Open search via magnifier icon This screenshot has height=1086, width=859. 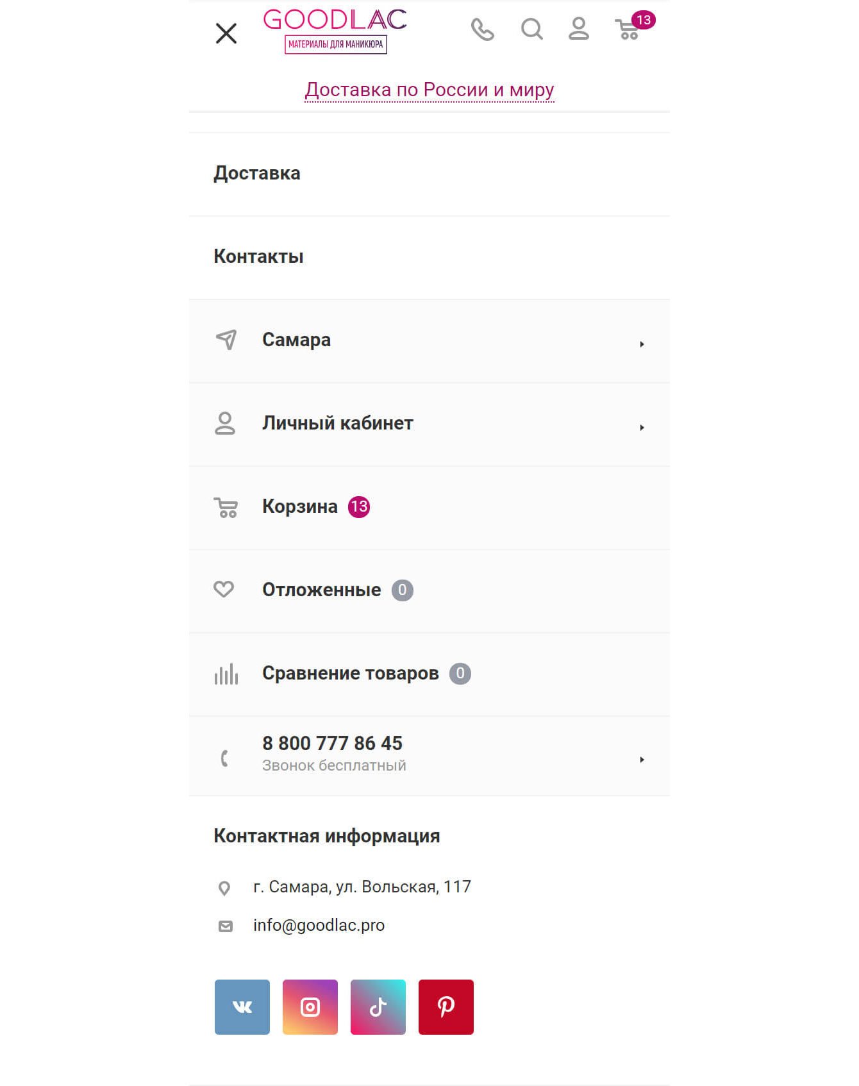pos(531,29)
